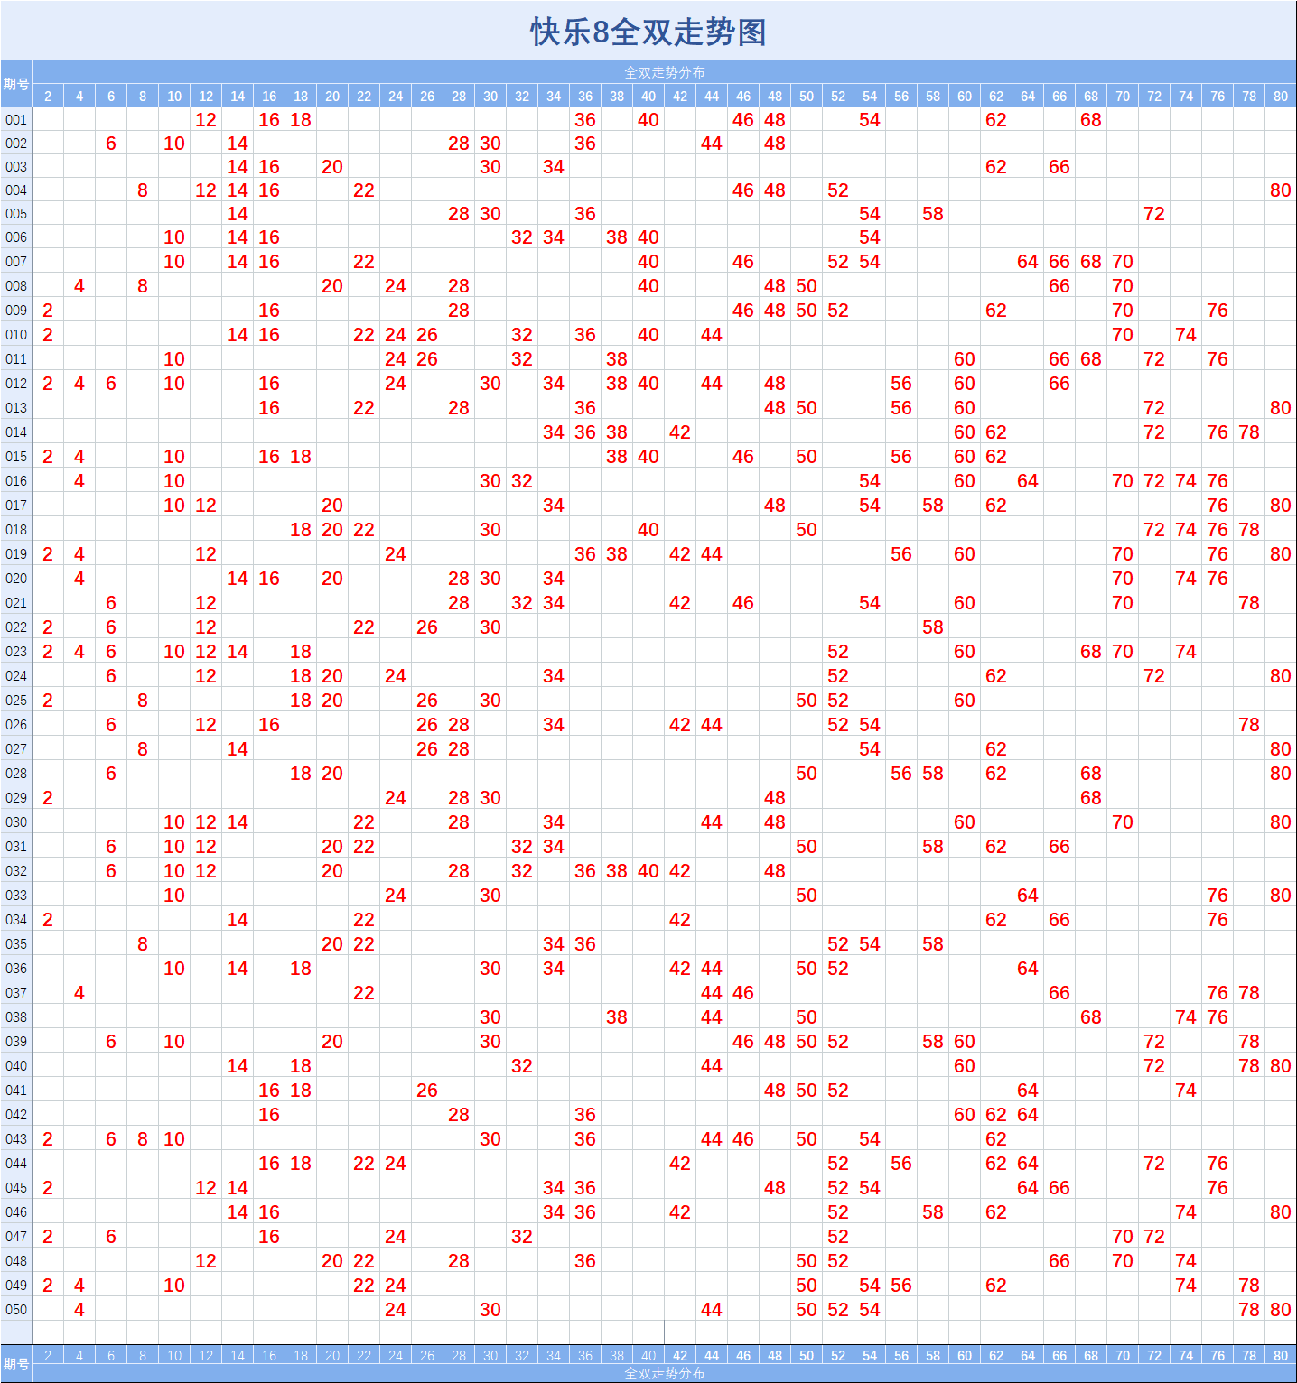
Task: Click the title 快乐8全双走势图
Action: tap(648, 32)
